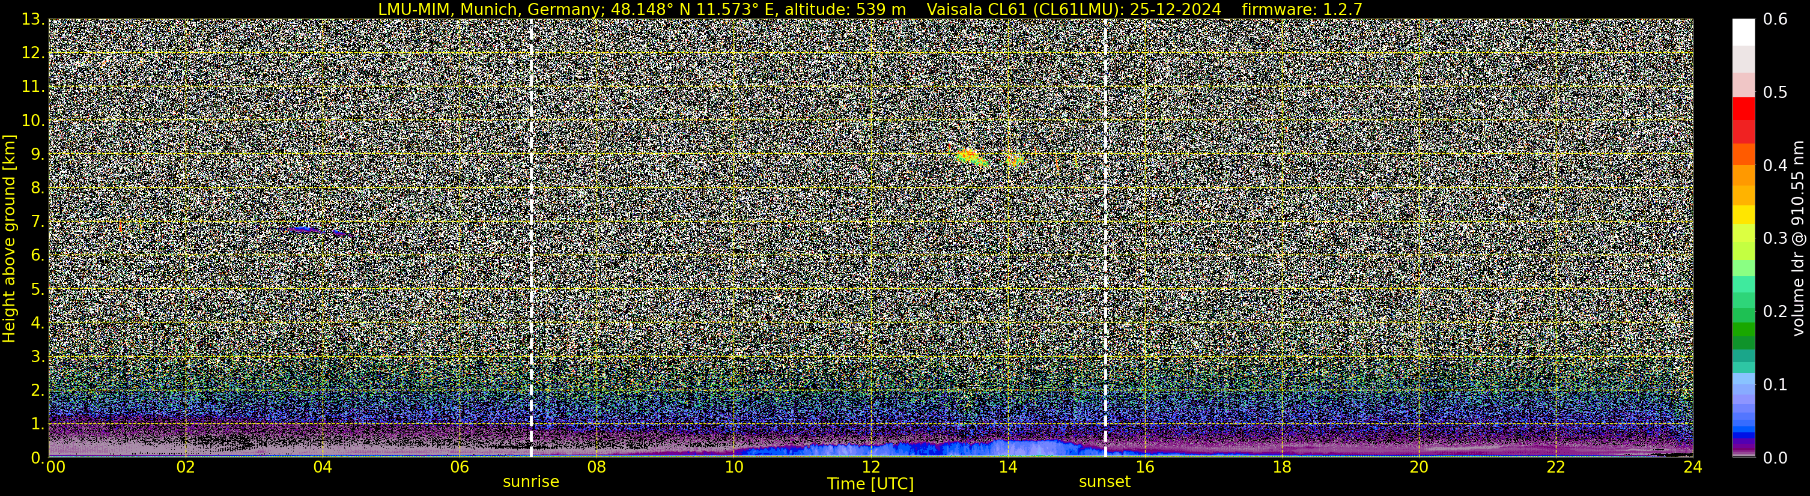This screenshot has height=496, width=1810.
Task: Click the height tick label 1
Action: tap(37, 423)
